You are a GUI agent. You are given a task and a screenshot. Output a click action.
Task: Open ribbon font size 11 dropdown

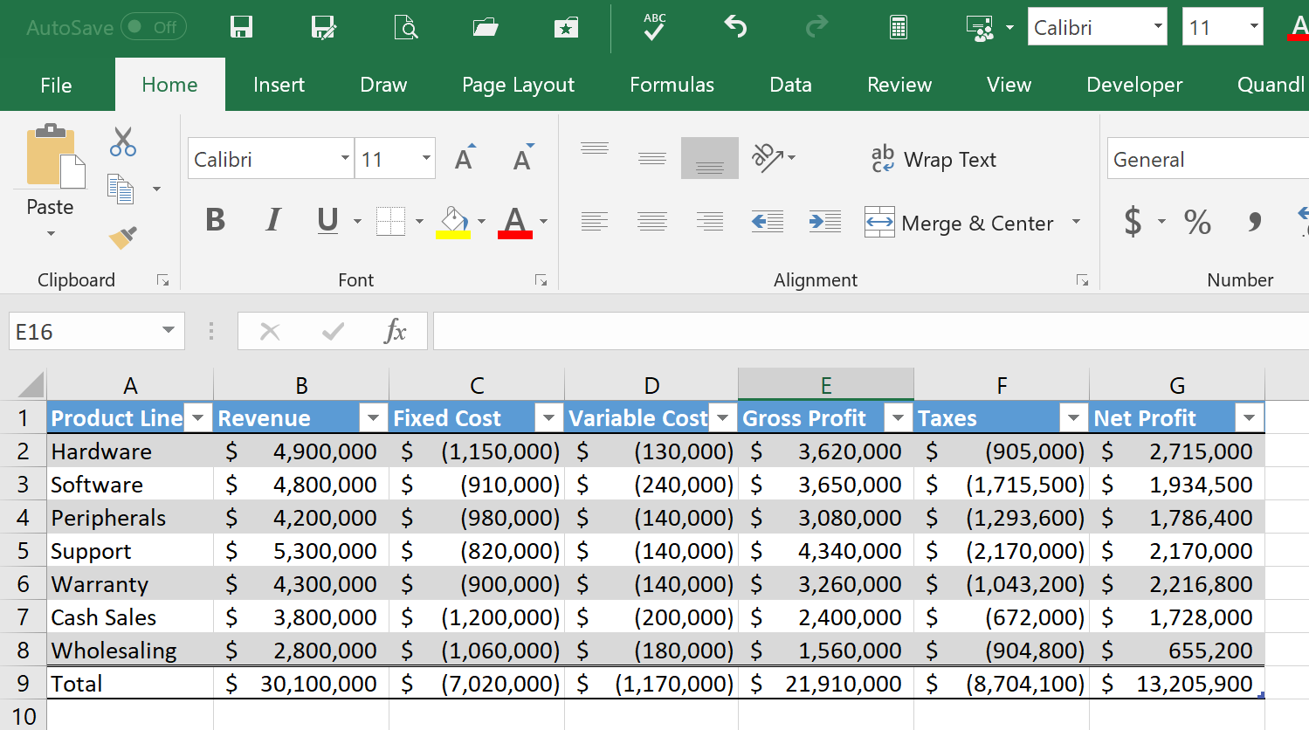[x=426, y=158]
